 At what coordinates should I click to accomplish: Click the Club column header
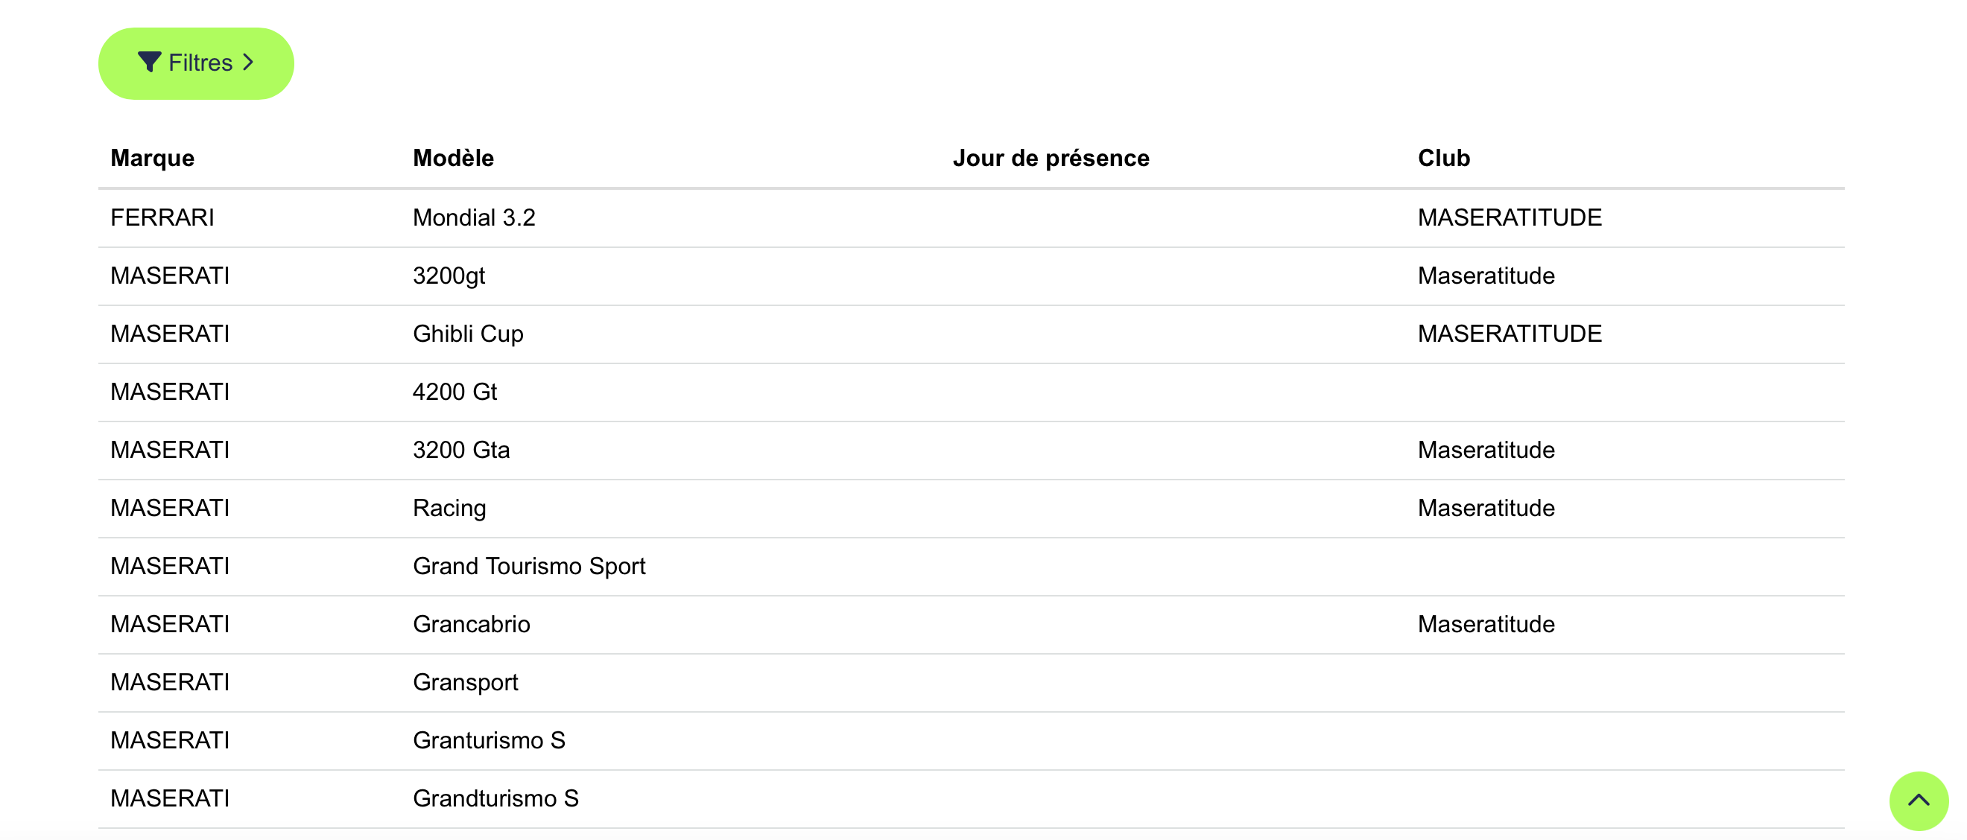pyautogui.click(x=1443, y=158)
